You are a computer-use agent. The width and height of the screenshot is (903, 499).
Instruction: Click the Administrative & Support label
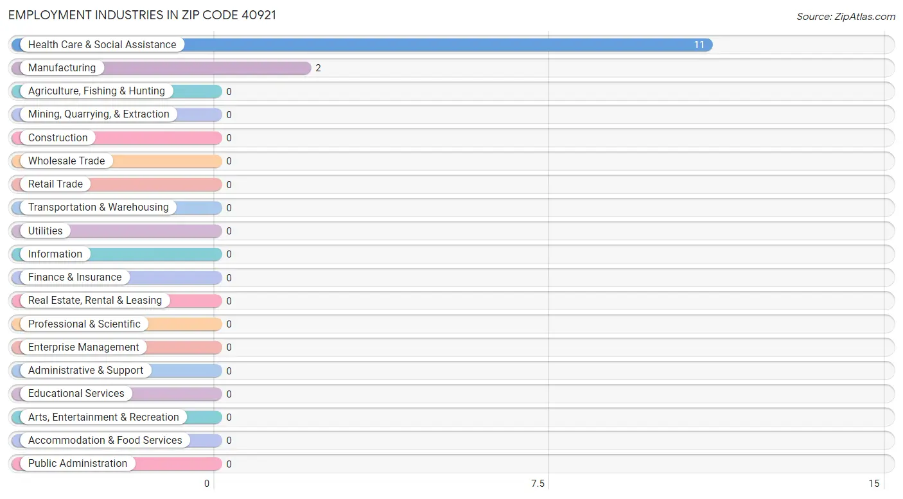(86, 371)
